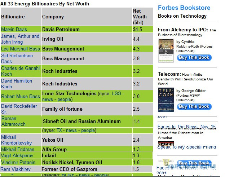Open the Mikhail Khordorkovsky link
The width and height of the screenshot is (225, 177).
16,140
